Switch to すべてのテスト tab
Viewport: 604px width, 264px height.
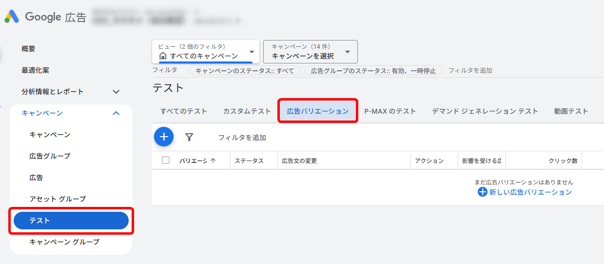(184, 111)
